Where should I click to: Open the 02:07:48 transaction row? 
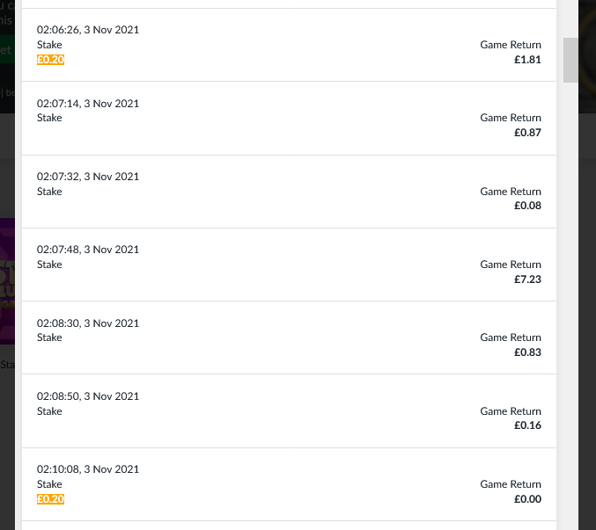click(290, 265)
